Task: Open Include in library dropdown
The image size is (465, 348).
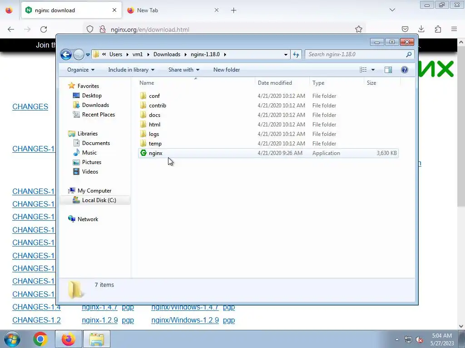Action: click(131, 70)
